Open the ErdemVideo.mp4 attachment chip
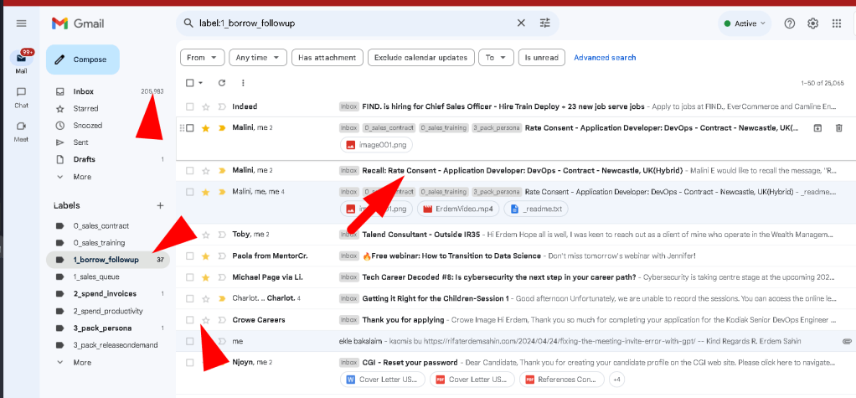The width and height of the screenshot is (856, 398). click(457, 209)
